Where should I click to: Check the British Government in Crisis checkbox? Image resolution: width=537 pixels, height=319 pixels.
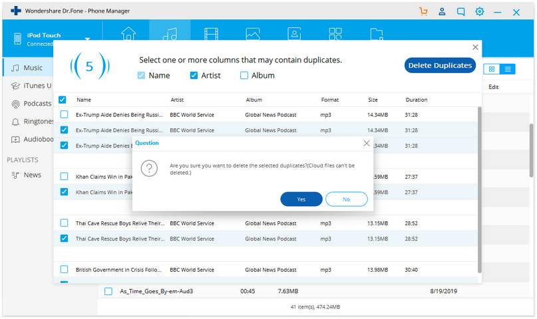64,269
